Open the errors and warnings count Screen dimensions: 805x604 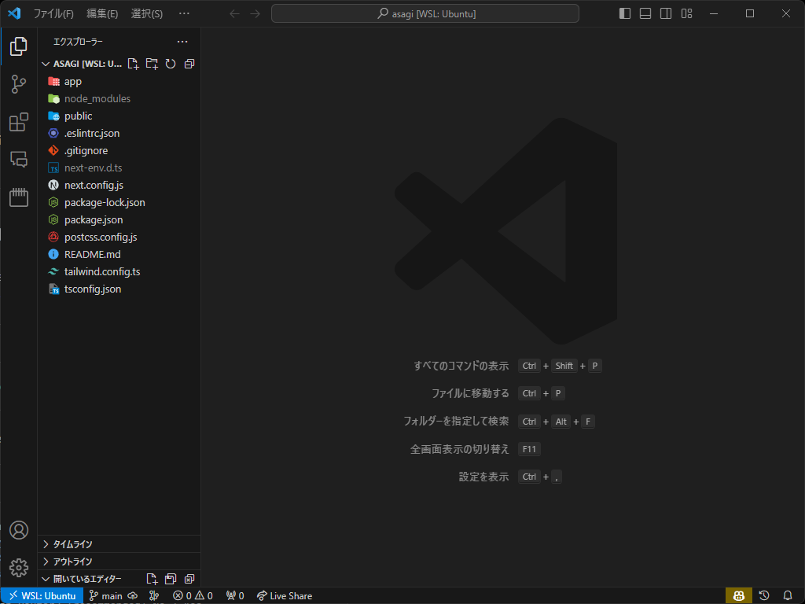(x=193, y=596)
